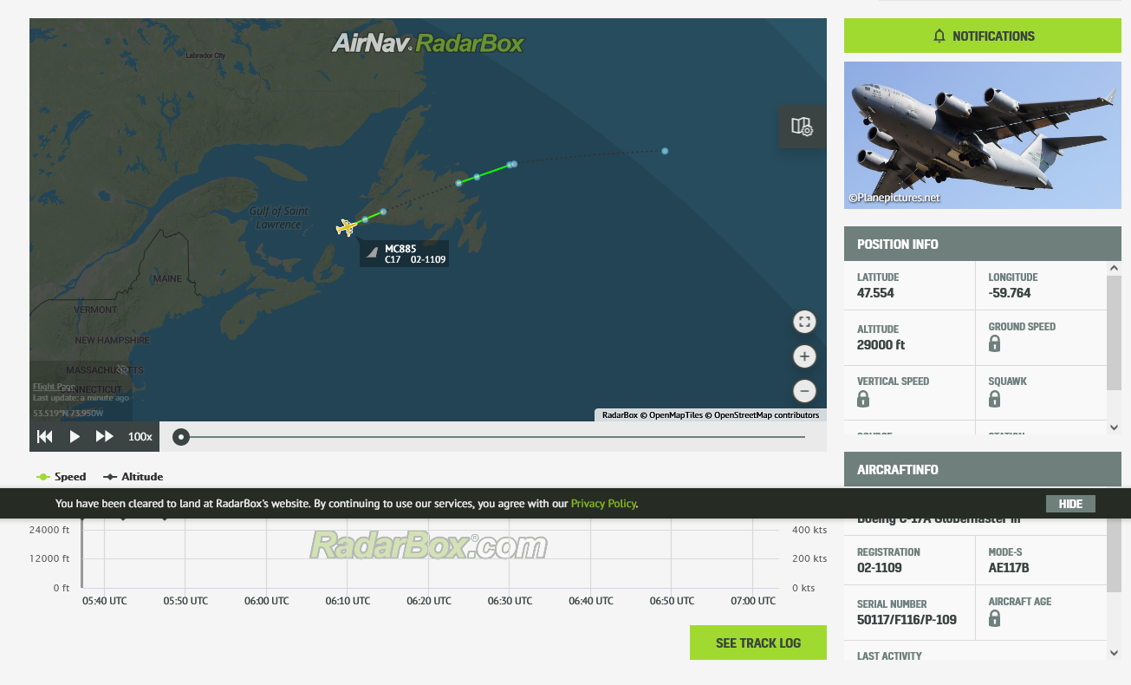Open the See Track Log button
This screenshot has height=685, width=1131.
758,643
